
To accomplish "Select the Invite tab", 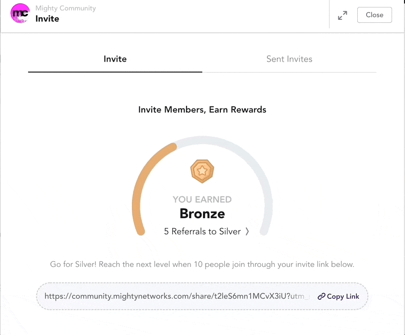I will tap(115, 59).
